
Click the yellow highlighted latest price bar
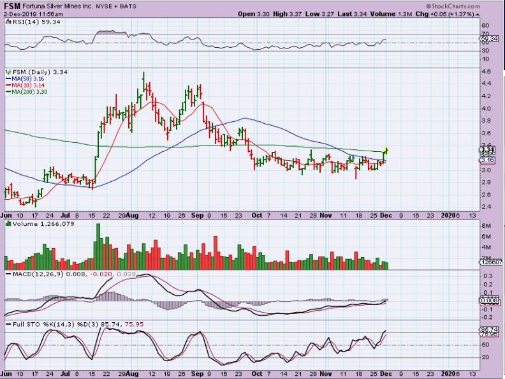point(386,150)
